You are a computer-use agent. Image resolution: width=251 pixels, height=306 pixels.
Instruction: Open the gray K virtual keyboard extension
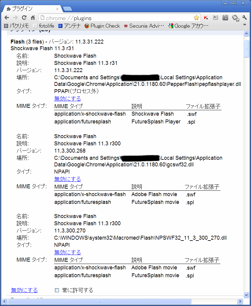click(x=216, y=18)
